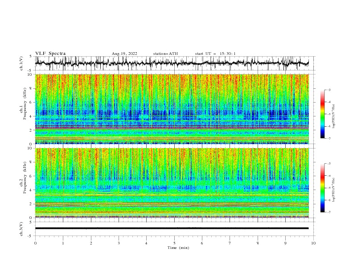Viewport: 353px width, 273px height.
Task: Click the ch.2 "Frequency (kHz)" axis label
Action: point(25,178)
